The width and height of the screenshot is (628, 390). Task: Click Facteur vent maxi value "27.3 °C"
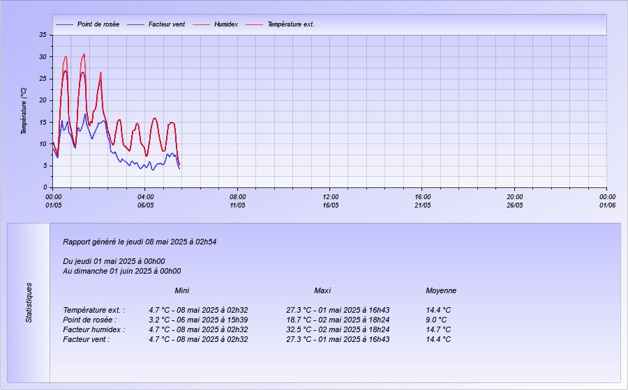[x=338, y=339]
